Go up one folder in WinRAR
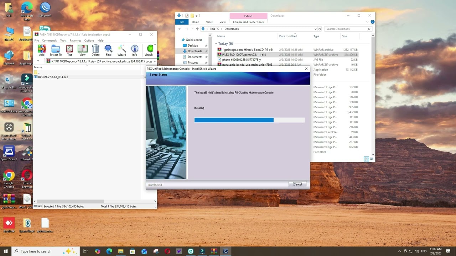 tap(38, 61)
